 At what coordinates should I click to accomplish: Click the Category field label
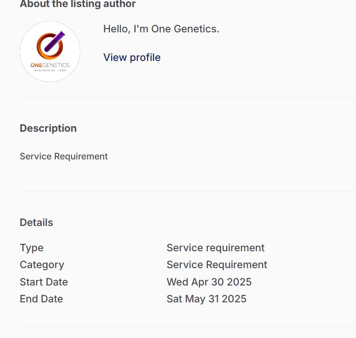pyautogui.click(x=42, y=264)
